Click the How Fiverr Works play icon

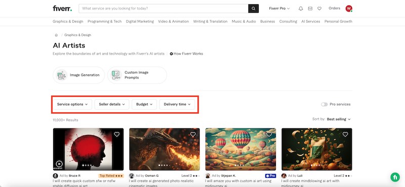[x=171, y=54]
